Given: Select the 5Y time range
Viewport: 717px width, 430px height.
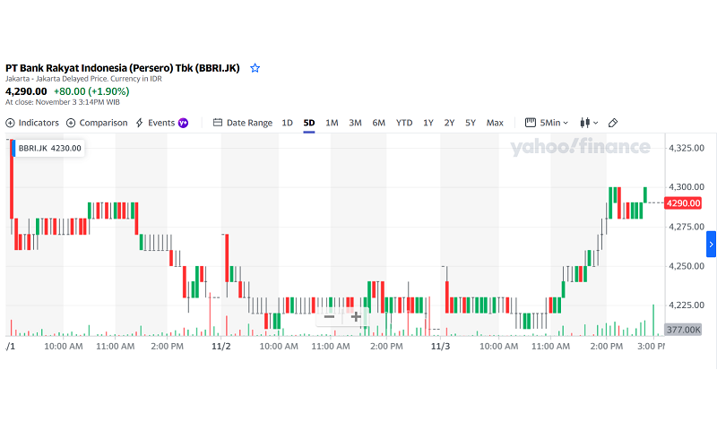Looking at the screenshot, I should point(471,123).
